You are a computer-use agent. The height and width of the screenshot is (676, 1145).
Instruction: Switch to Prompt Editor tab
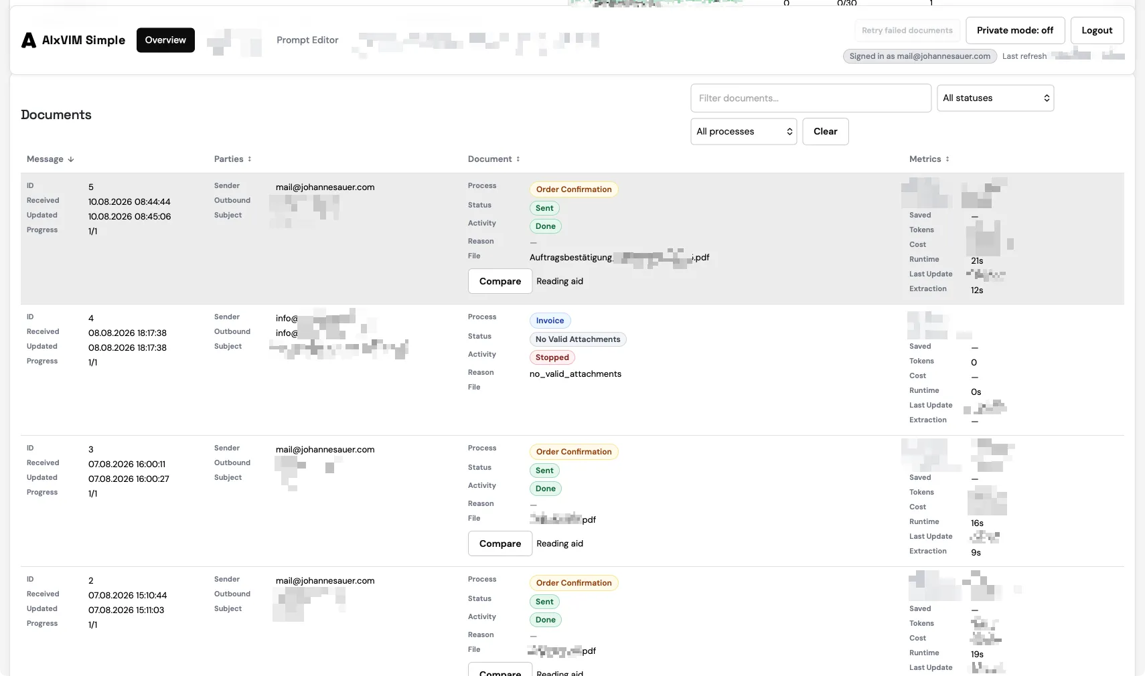pos(307,40)
